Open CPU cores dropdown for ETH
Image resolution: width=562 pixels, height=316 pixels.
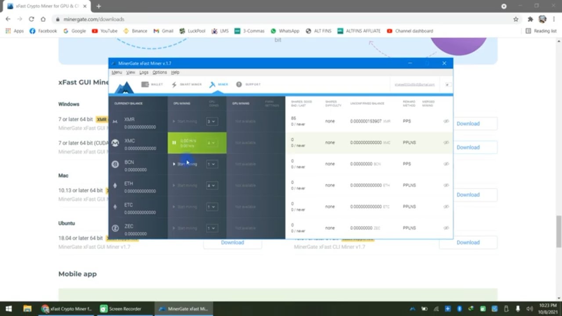[212, 185]
